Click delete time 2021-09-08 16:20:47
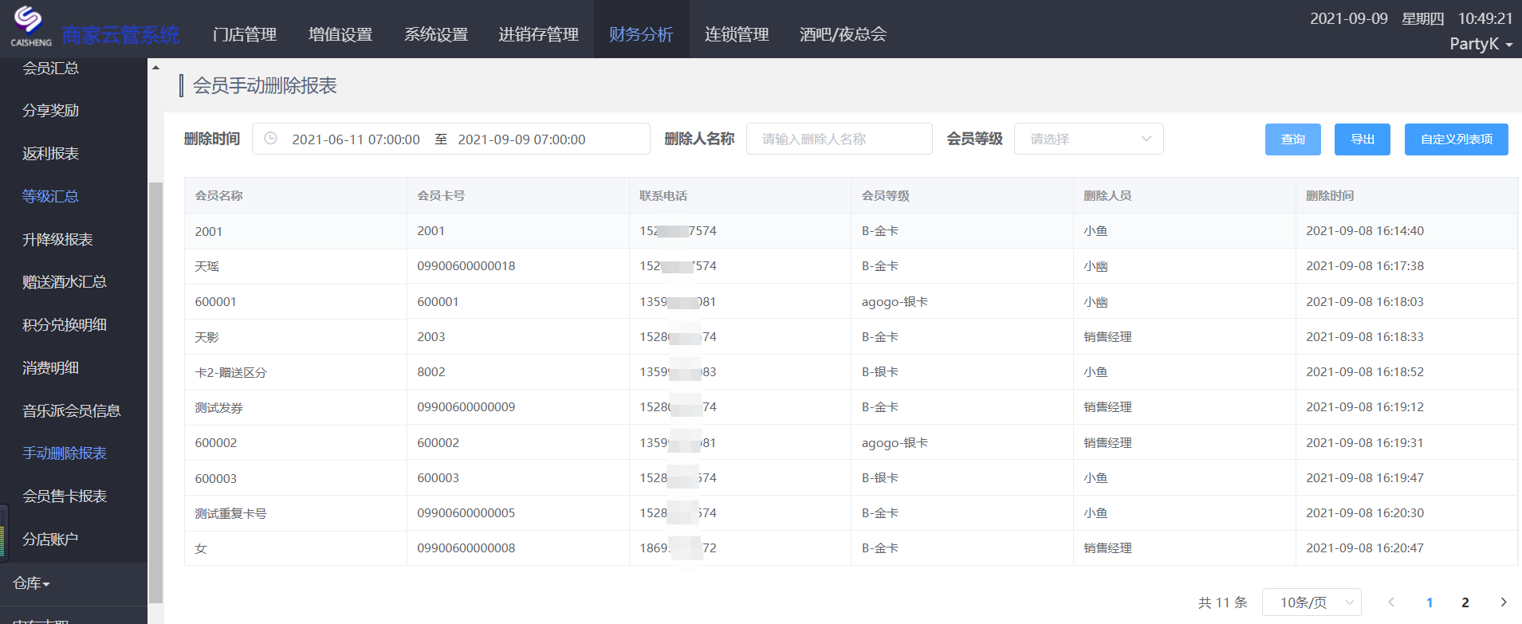This screenshot has width=1522, height=624. [1365, 547]
